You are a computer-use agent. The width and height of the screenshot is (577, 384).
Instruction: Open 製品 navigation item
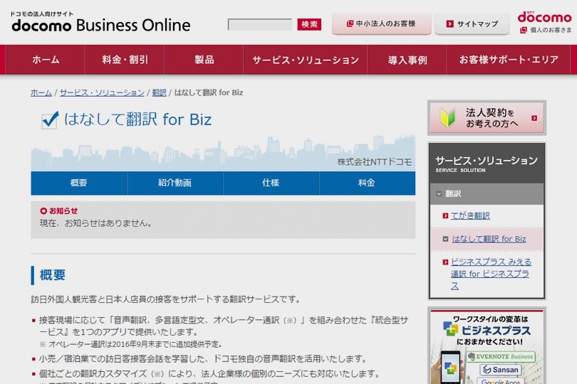pos(204,60)
